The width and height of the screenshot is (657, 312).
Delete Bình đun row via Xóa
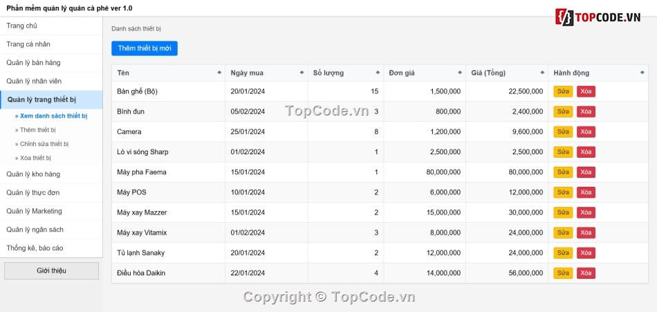586,111
